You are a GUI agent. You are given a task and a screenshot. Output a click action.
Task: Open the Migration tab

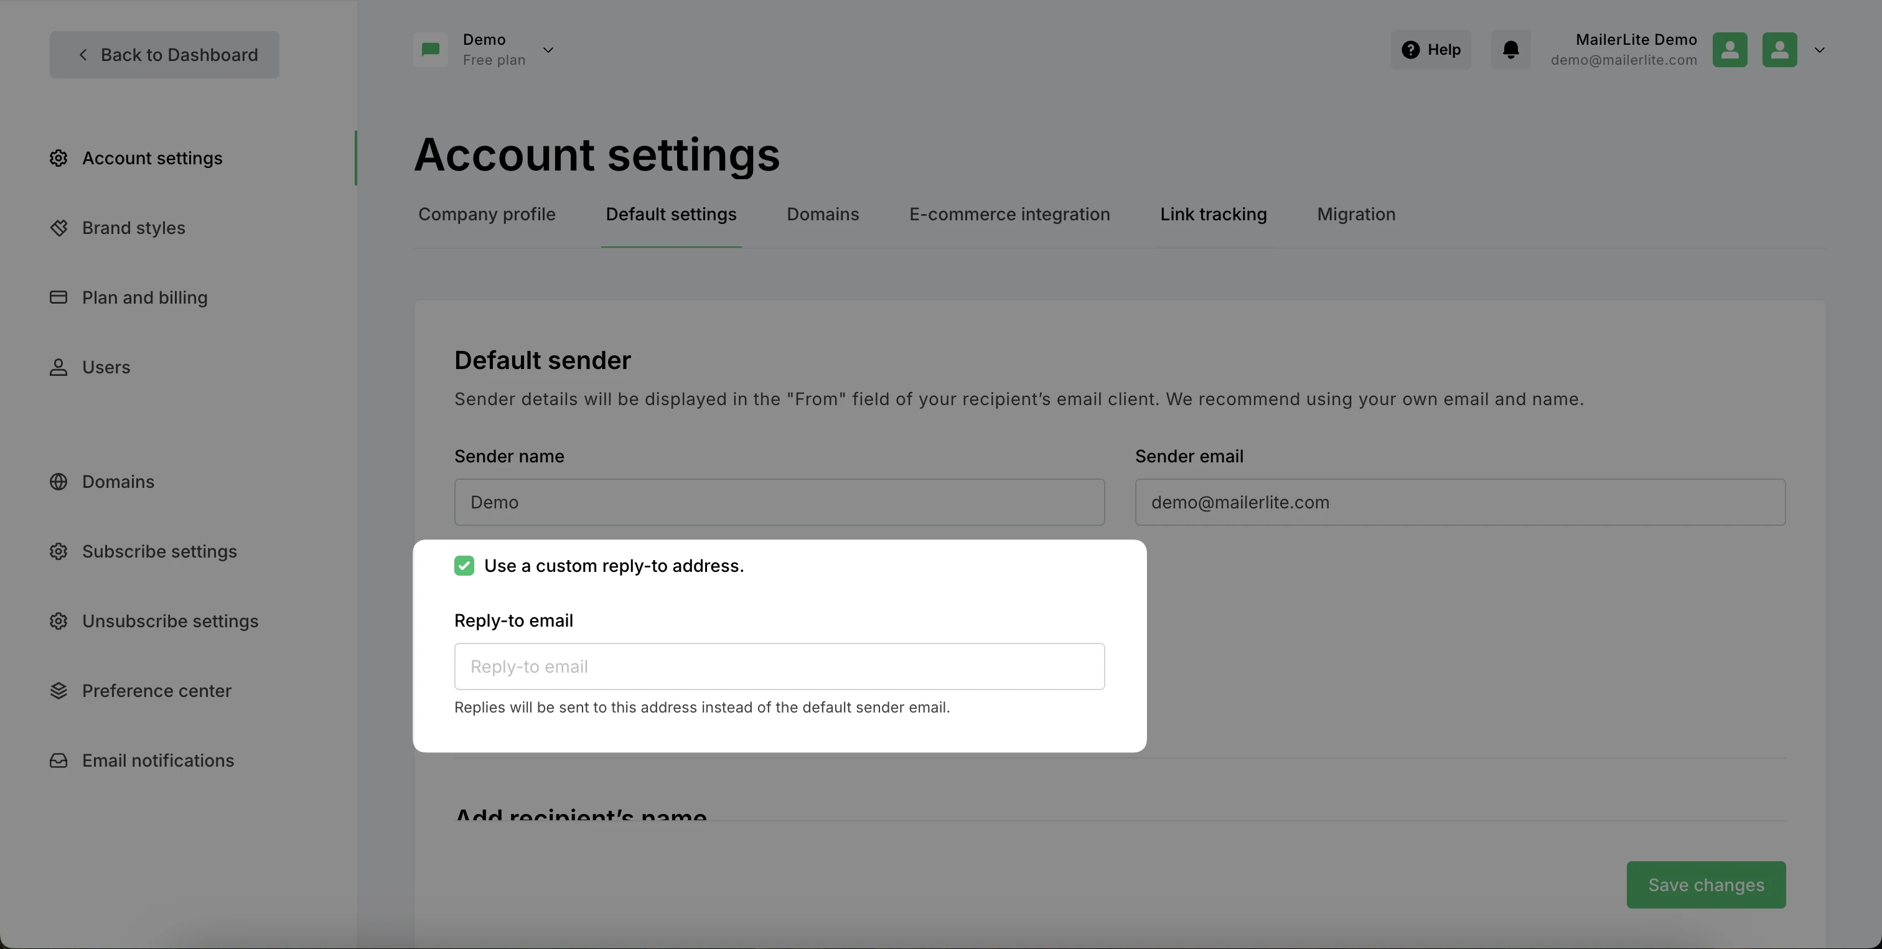pyautogui.click(x=1356, y=214)
